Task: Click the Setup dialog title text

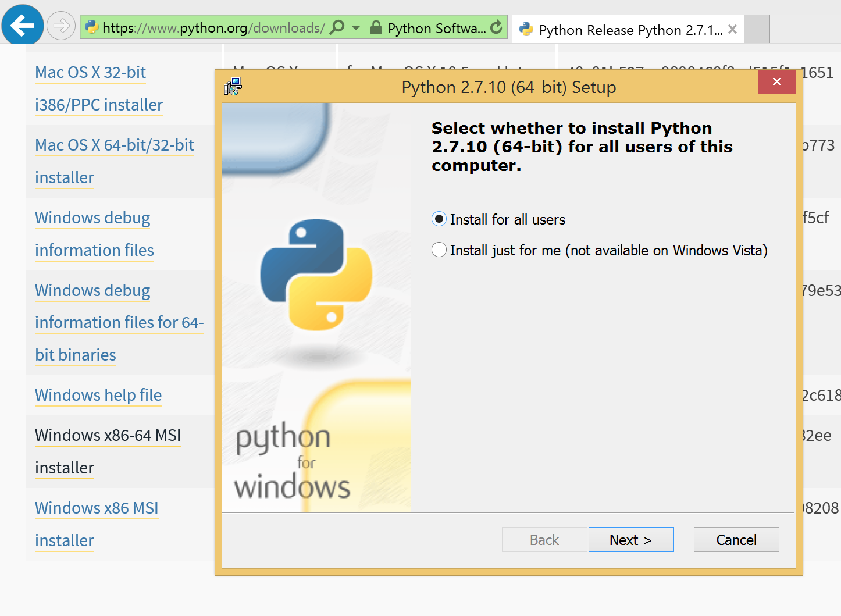Action: [x=509, y=87]
